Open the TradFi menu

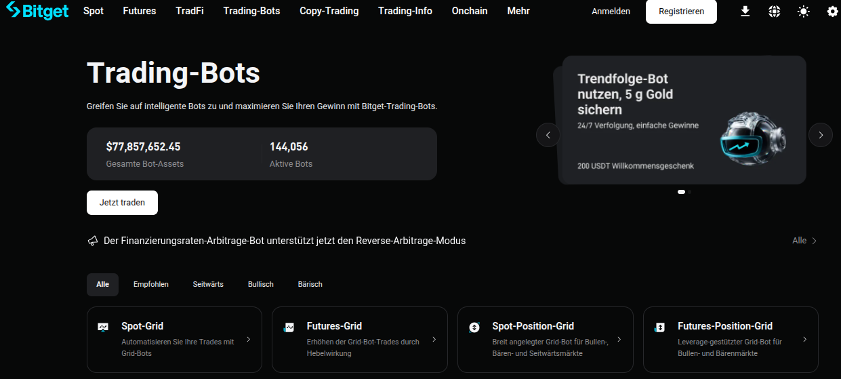[x=190, y=11]
